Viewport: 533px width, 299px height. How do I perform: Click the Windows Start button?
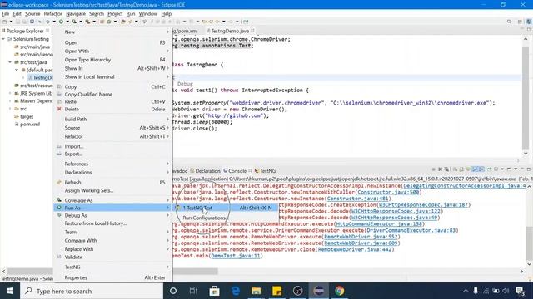pyautogui.click(x=10, y=291)
